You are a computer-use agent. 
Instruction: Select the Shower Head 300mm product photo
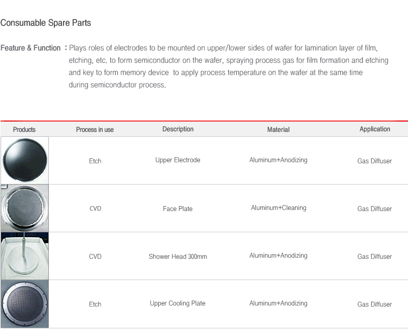pyautogui.click(x=25, y=256)
